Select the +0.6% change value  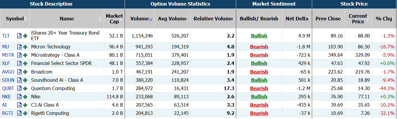[x=387, y=63]
